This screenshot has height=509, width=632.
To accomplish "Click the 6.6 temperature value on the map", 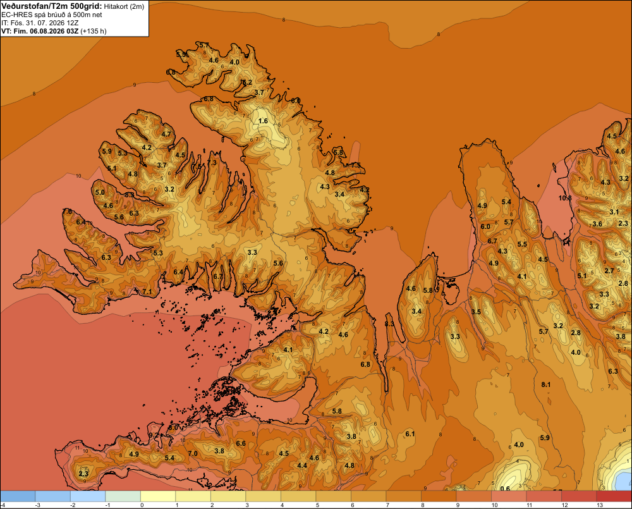I will click(x=241, y=443).
